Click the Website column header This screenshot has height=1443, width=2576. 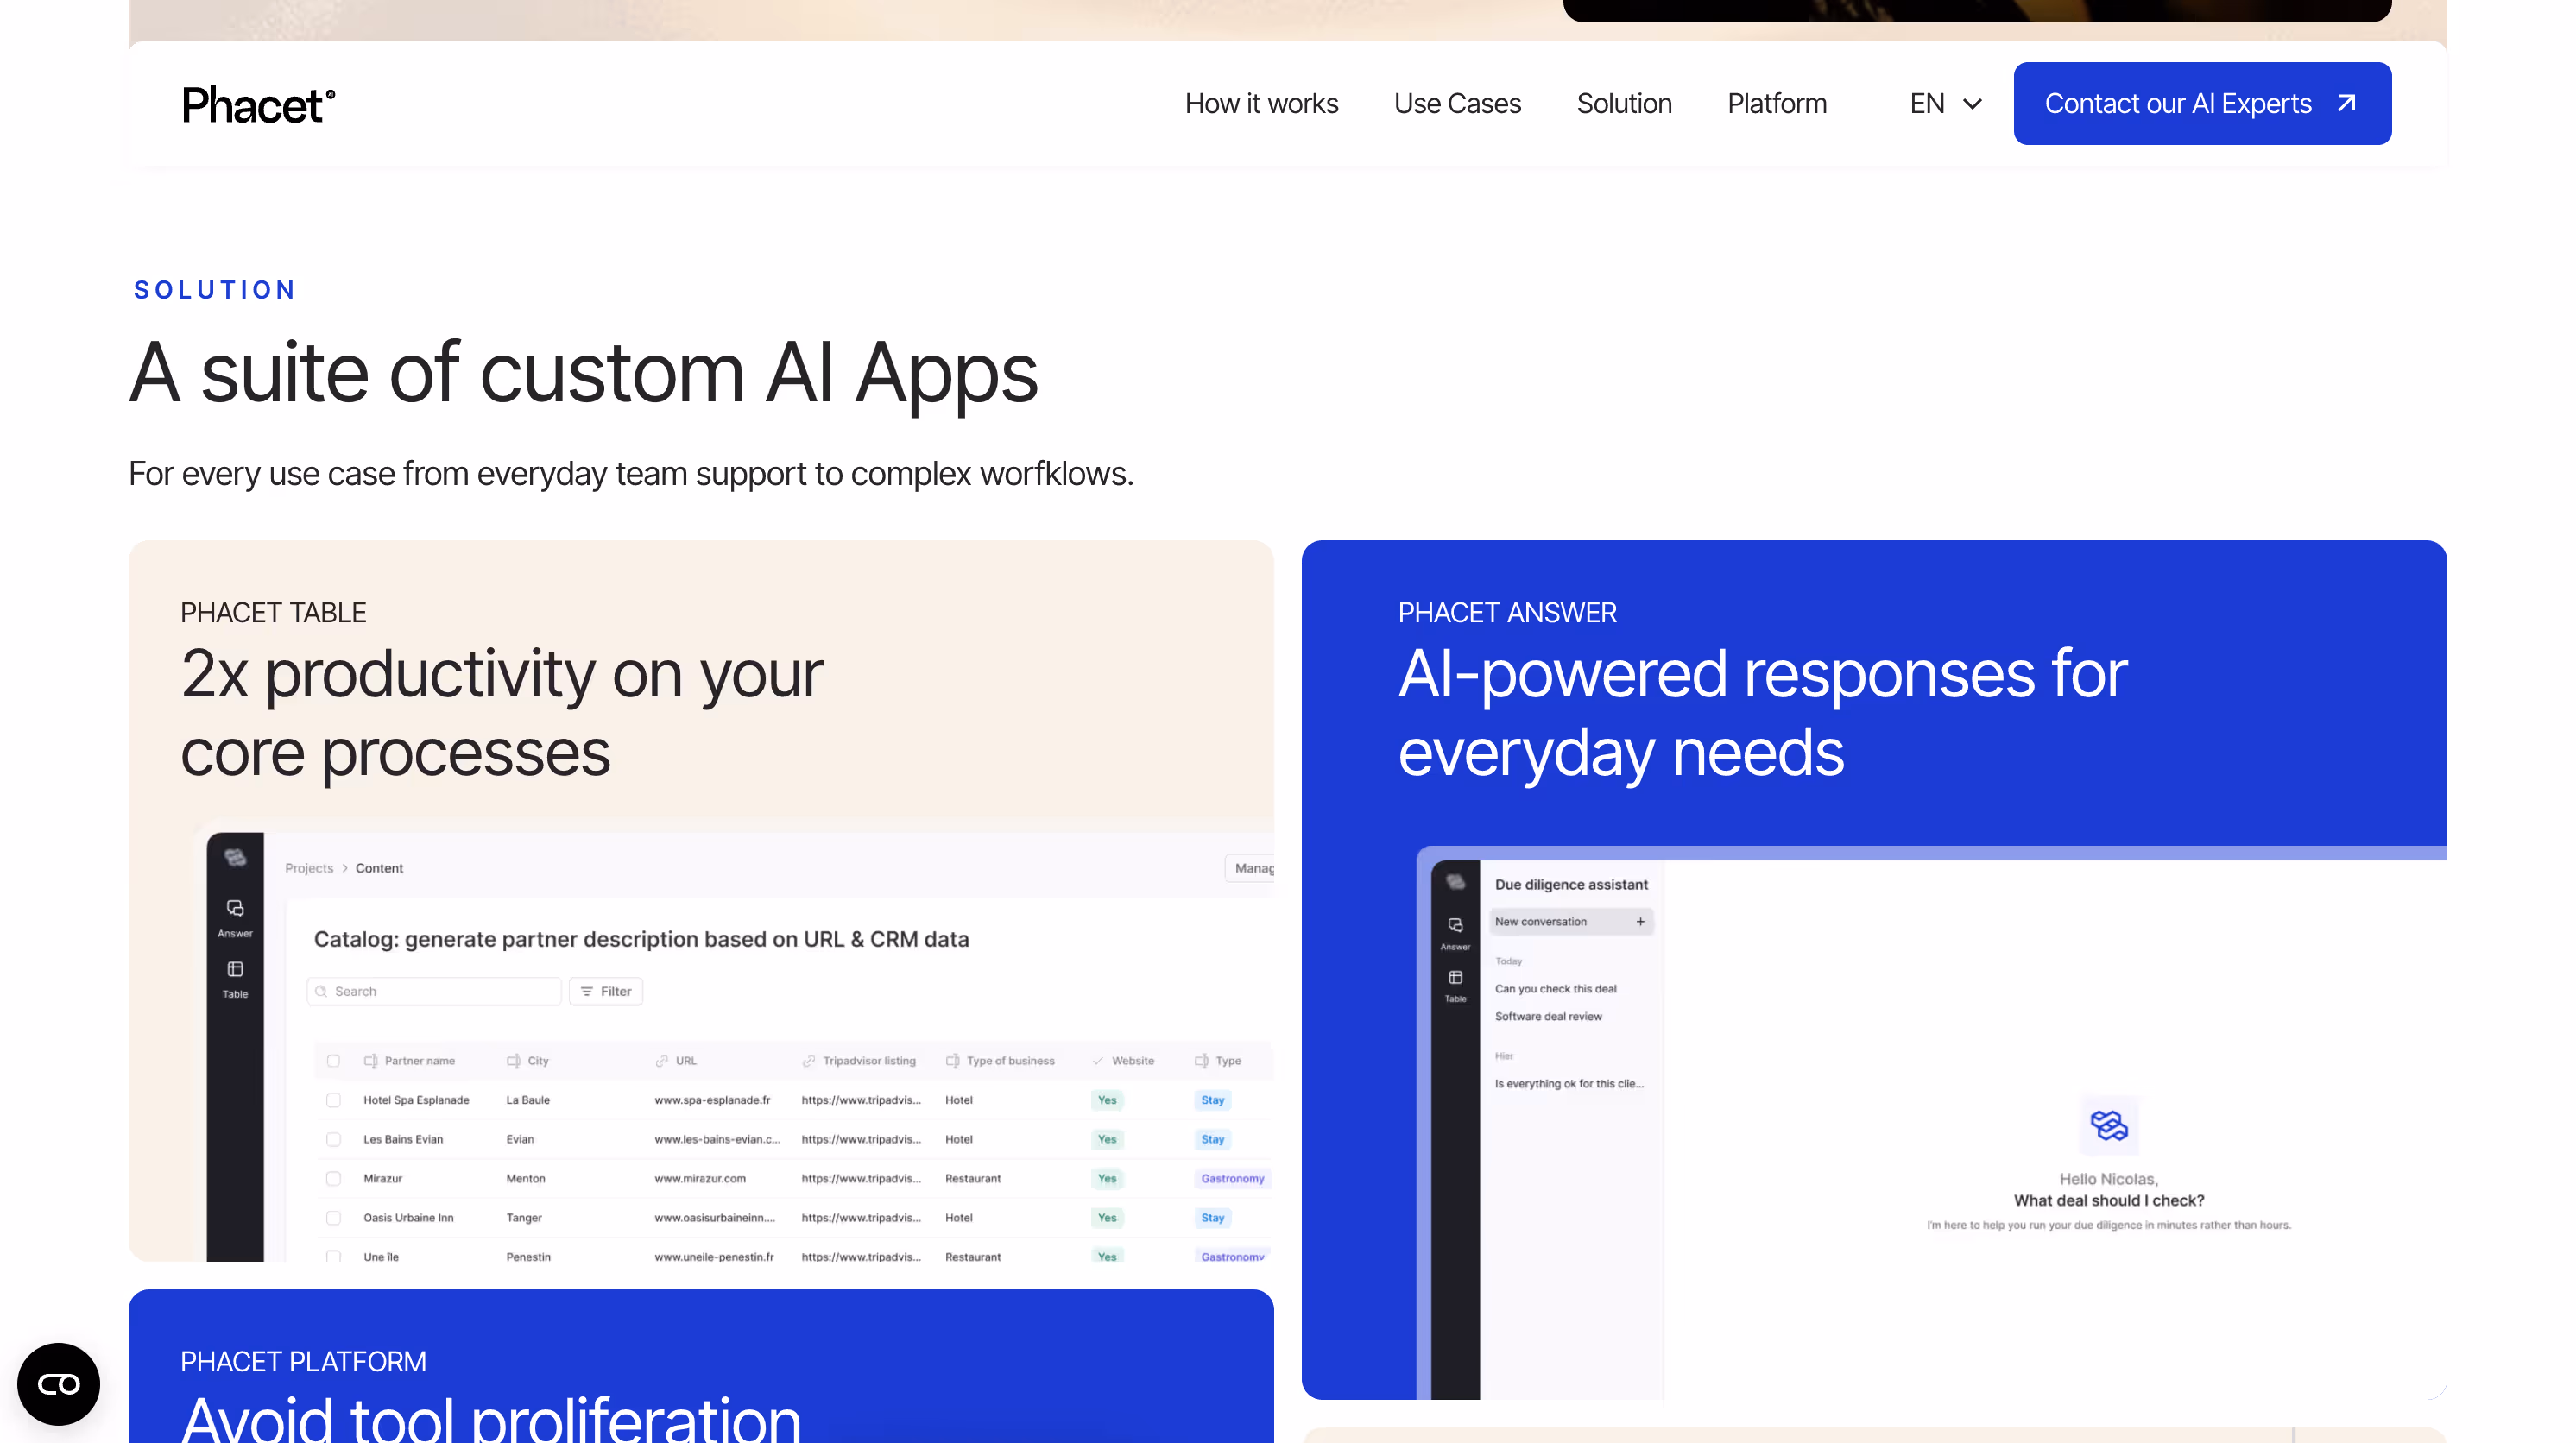pos(1123,1060)
